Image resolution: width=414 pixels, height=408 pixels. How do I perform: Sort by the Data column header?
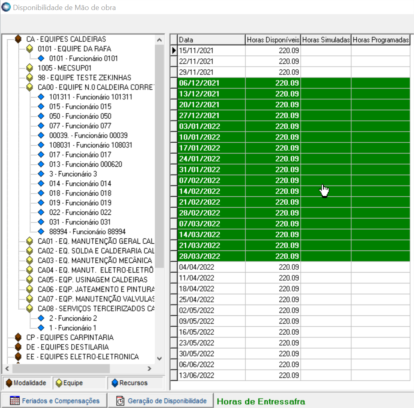coord(211,40)
